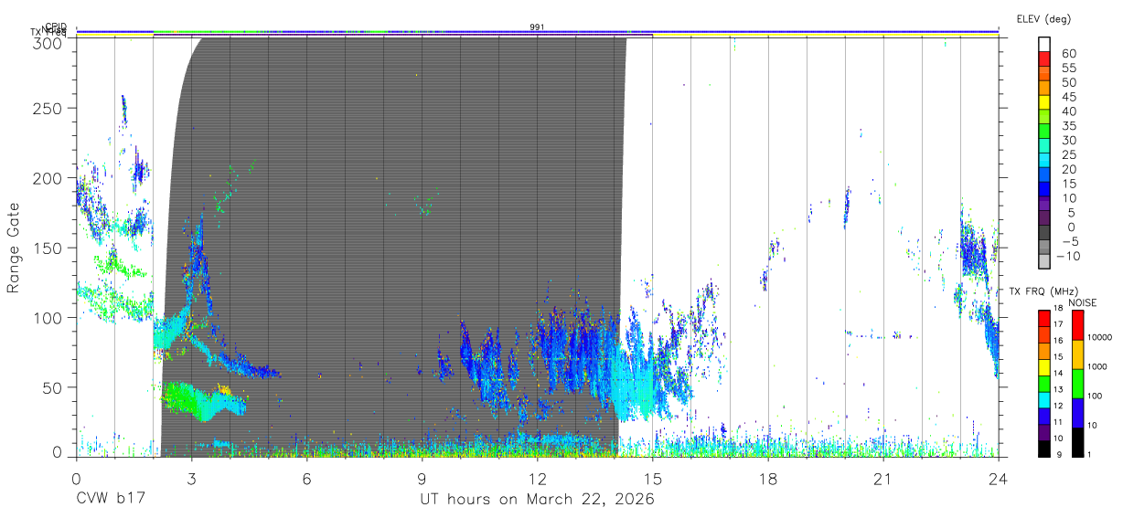Click the 'Range Gate' y-axis label
The height and width of the screenshot is (518, 1123).
pos(14,248)
